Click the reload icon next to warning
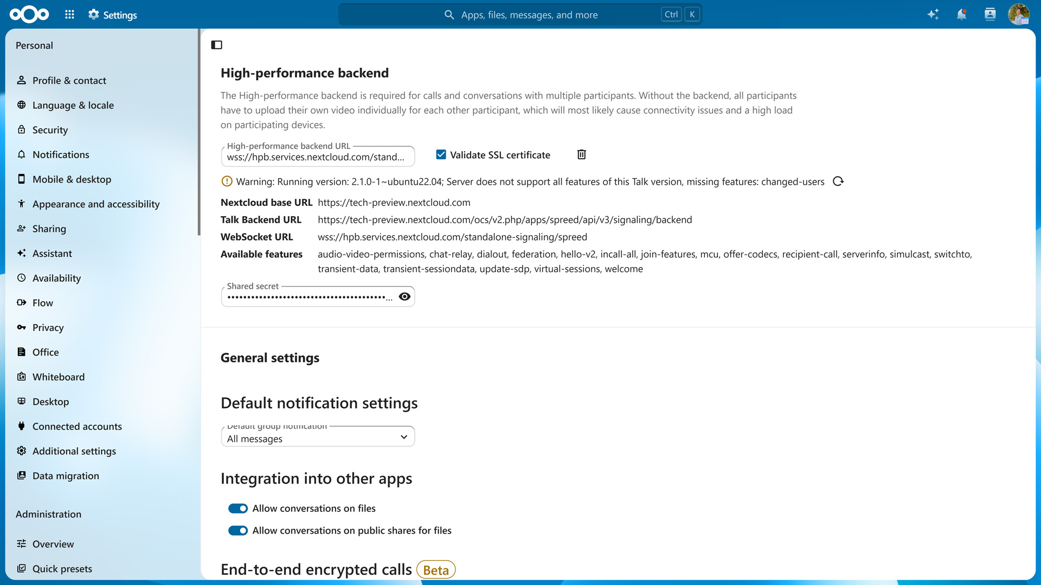This screenshot has width=1041, height=585. tap(838, 181)
